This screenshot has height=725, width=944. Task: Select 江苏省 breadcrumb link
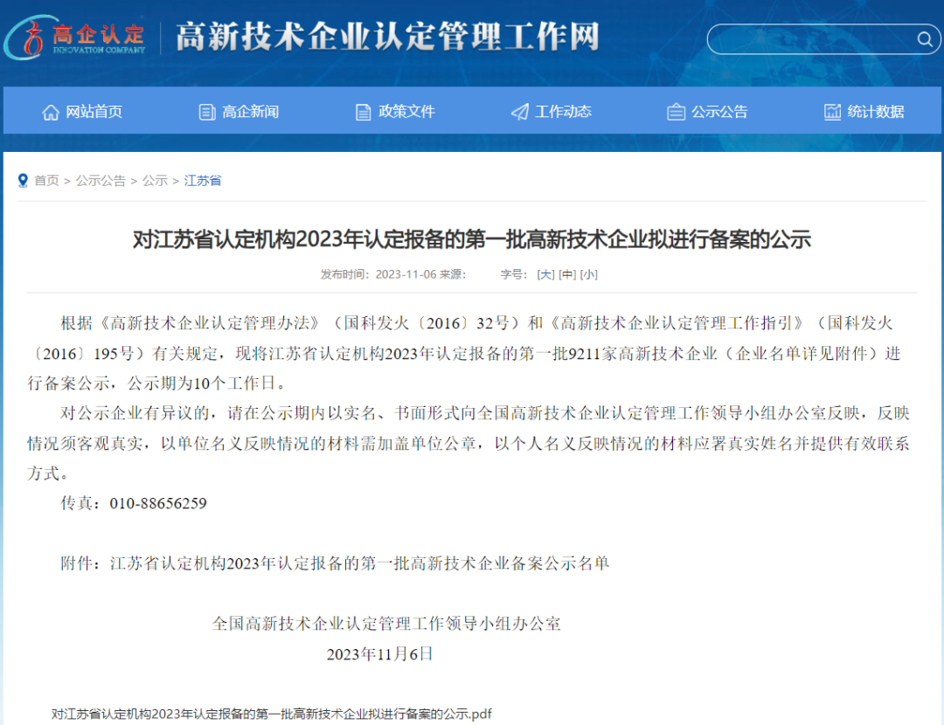203,181
